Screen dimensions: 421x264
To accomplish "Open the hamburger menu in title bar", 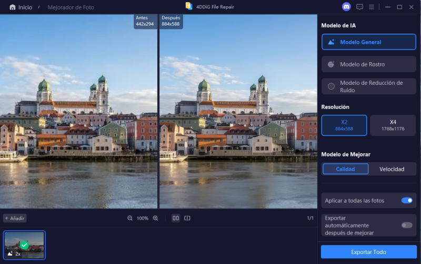I will 372,7.
